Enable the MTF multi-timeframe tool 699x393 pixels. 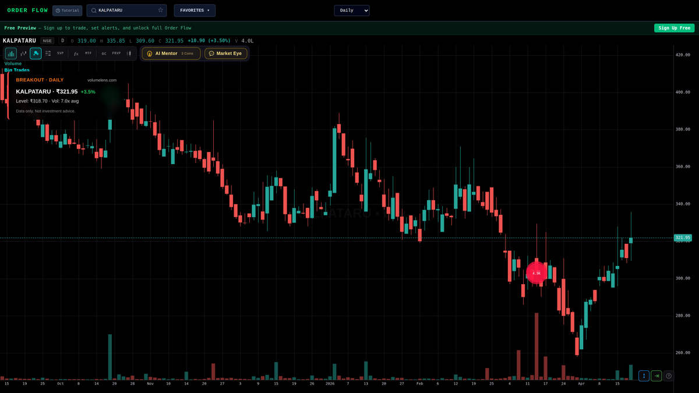89,54
